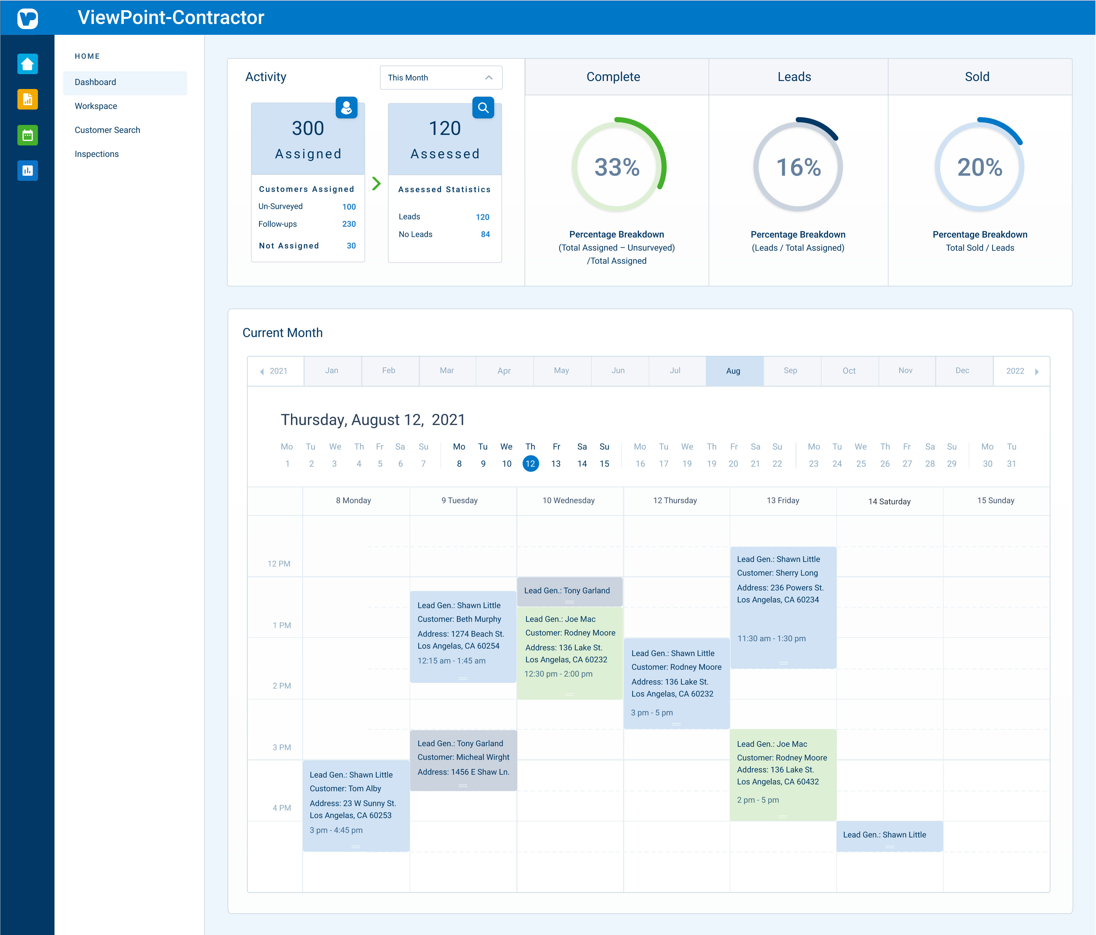Click the green arrow between Assigned and Assessed
The height and width of the screenshot is (935, 1096).
click(x=377, y=184)
